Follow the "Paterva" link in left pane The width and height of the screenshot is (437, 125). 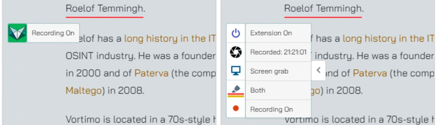tap(151, 73)
